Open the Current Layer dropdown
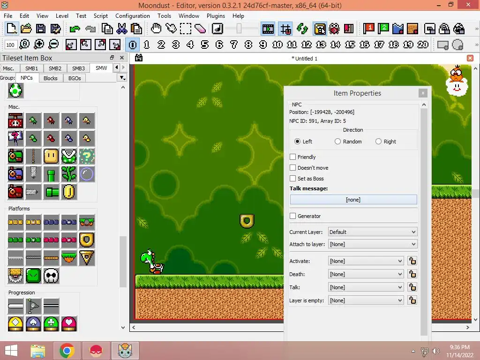The height and width of the screenshot is (360, 480). pyautogui.click(x=373, y=232)
